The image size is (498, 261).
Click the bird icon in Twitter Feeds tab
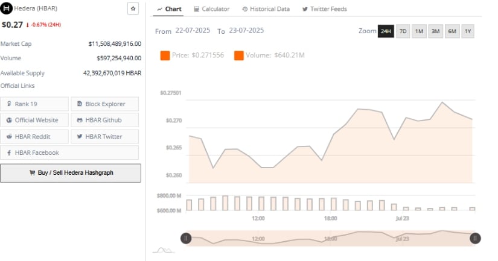[305, 9]
